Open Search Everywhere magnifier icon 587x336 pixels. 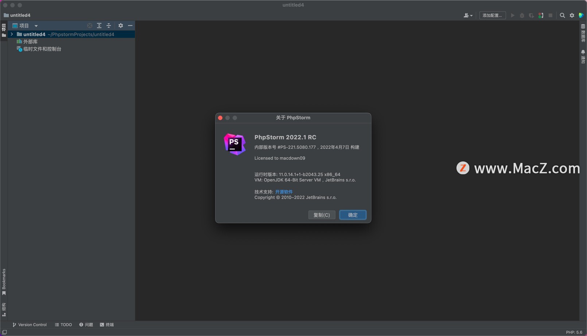point(563,15)
